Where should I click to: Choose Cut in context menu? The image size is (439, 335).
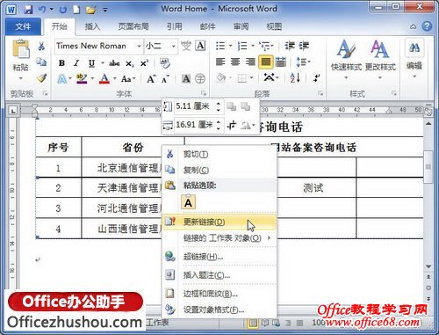coord(219,154)
